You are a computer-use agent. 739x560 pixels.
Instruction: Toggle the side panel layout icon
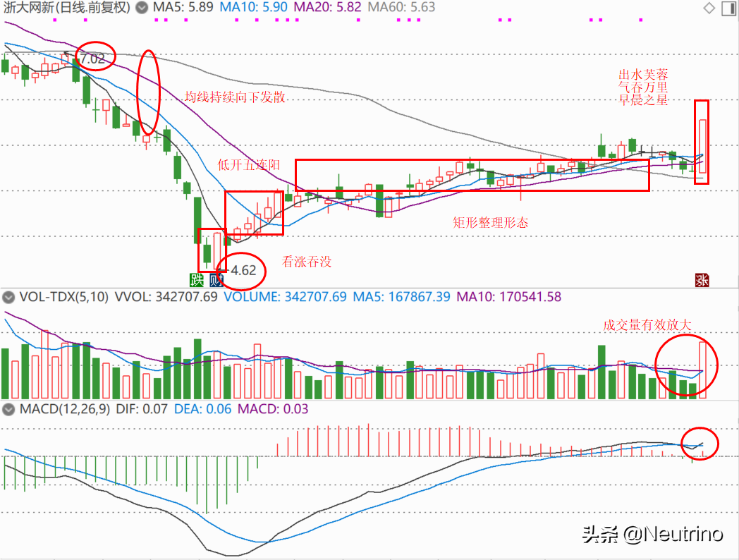(728, 8)
